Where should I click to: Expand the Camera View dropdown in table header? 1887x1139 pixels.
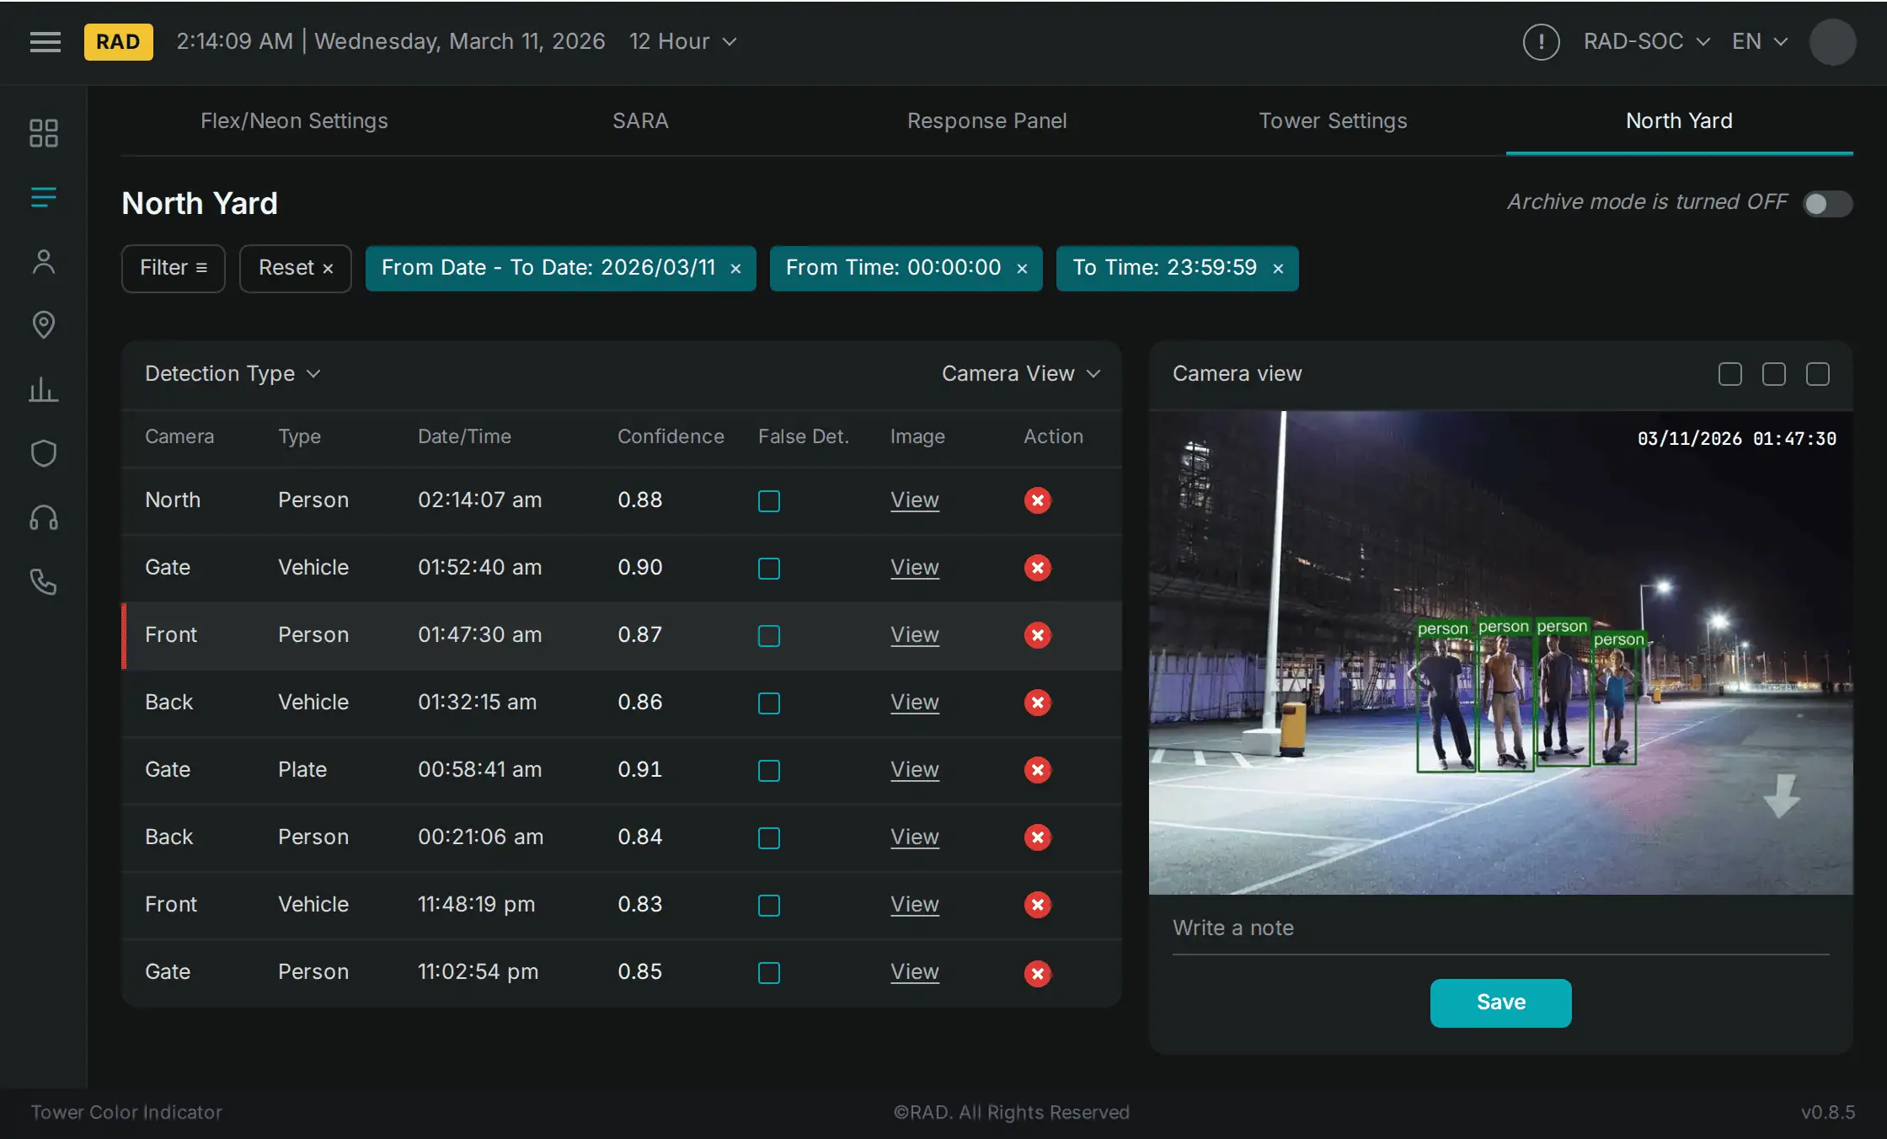(1021, 374)
